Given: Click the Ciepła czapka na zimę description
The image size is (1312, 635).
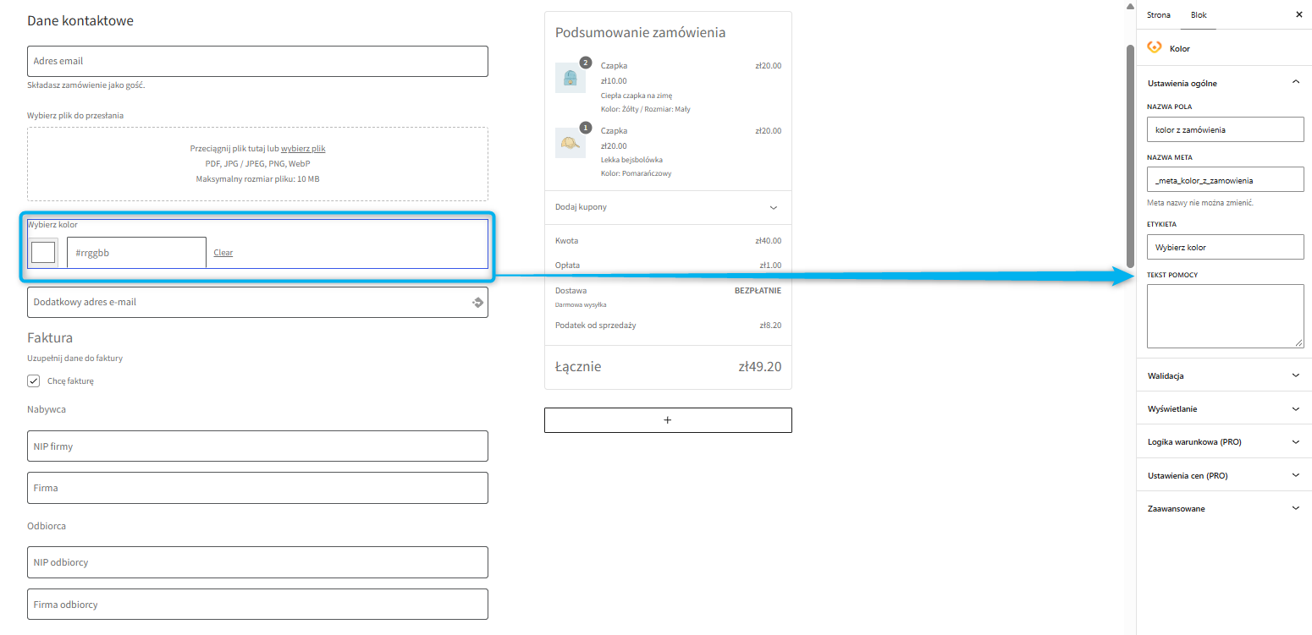Looking at the screenshot, I should tap(637, 96).
